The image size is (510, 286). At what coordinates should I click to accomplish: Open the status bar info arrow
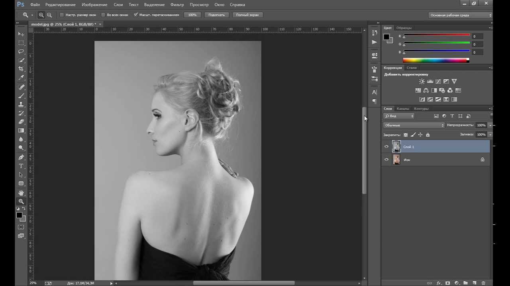(111, 283)
